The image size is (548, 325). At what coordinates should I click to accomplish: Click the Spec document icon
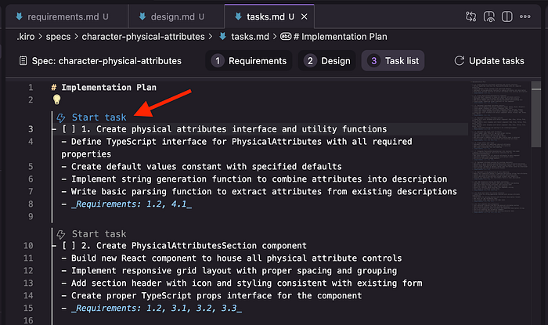tap(21, 61)
